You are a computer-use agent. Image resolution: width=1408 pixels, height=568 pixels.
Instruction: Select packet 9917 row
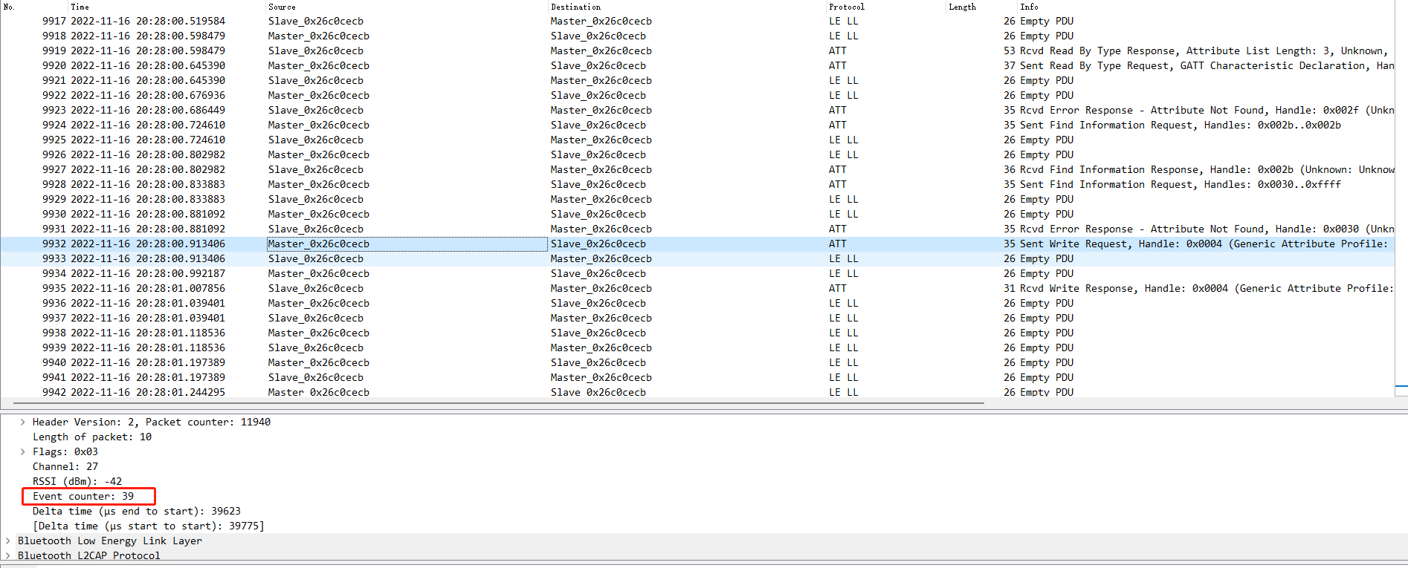coord(697,21)
